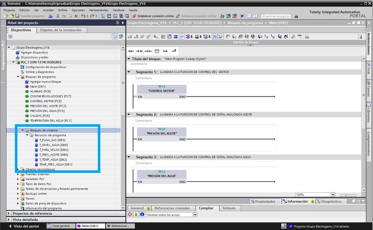The width and height of the screenshot is (373, 230).
Task: Click the Insert network icon in editor toolbar
Action: tap(130, 36)
